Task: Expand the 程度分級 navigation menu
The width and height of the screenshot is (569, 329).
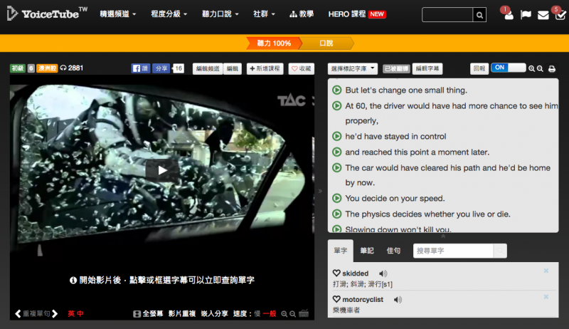Action: [169, 14]
